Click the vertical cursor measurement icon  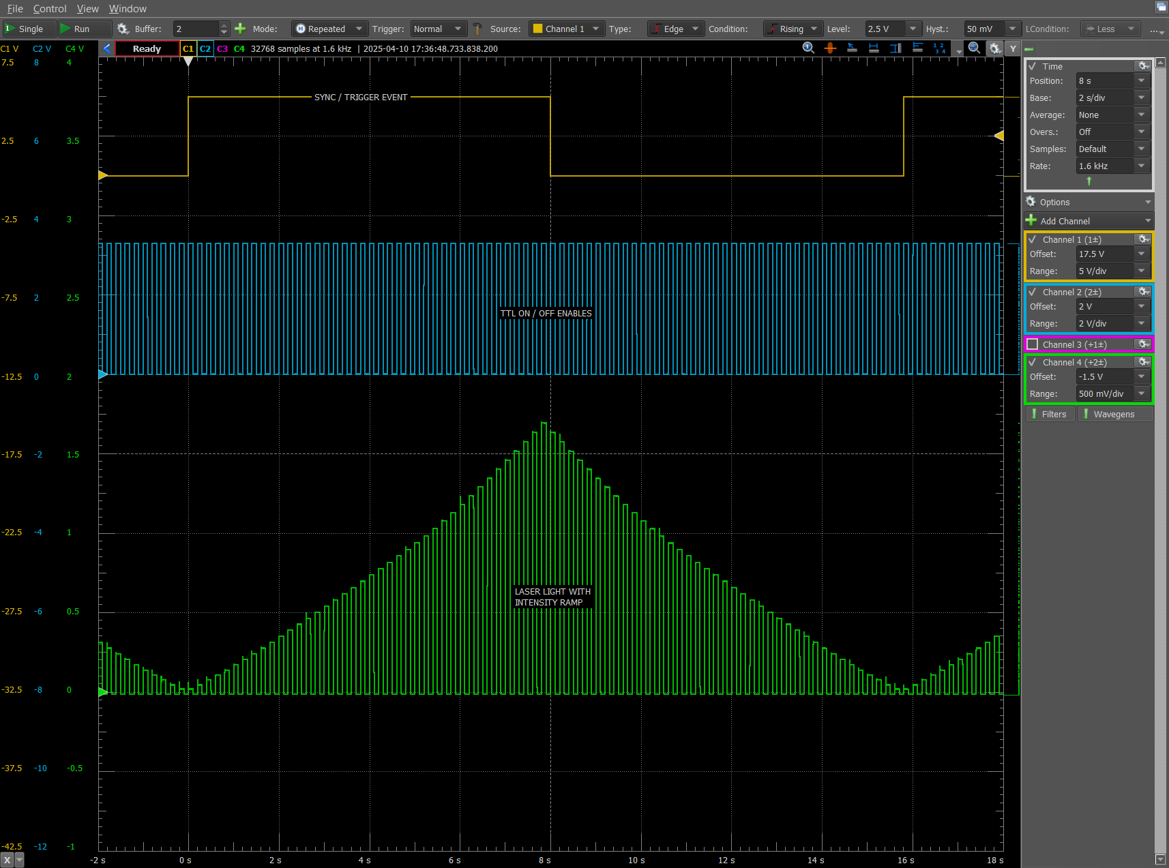coord(896,48)
